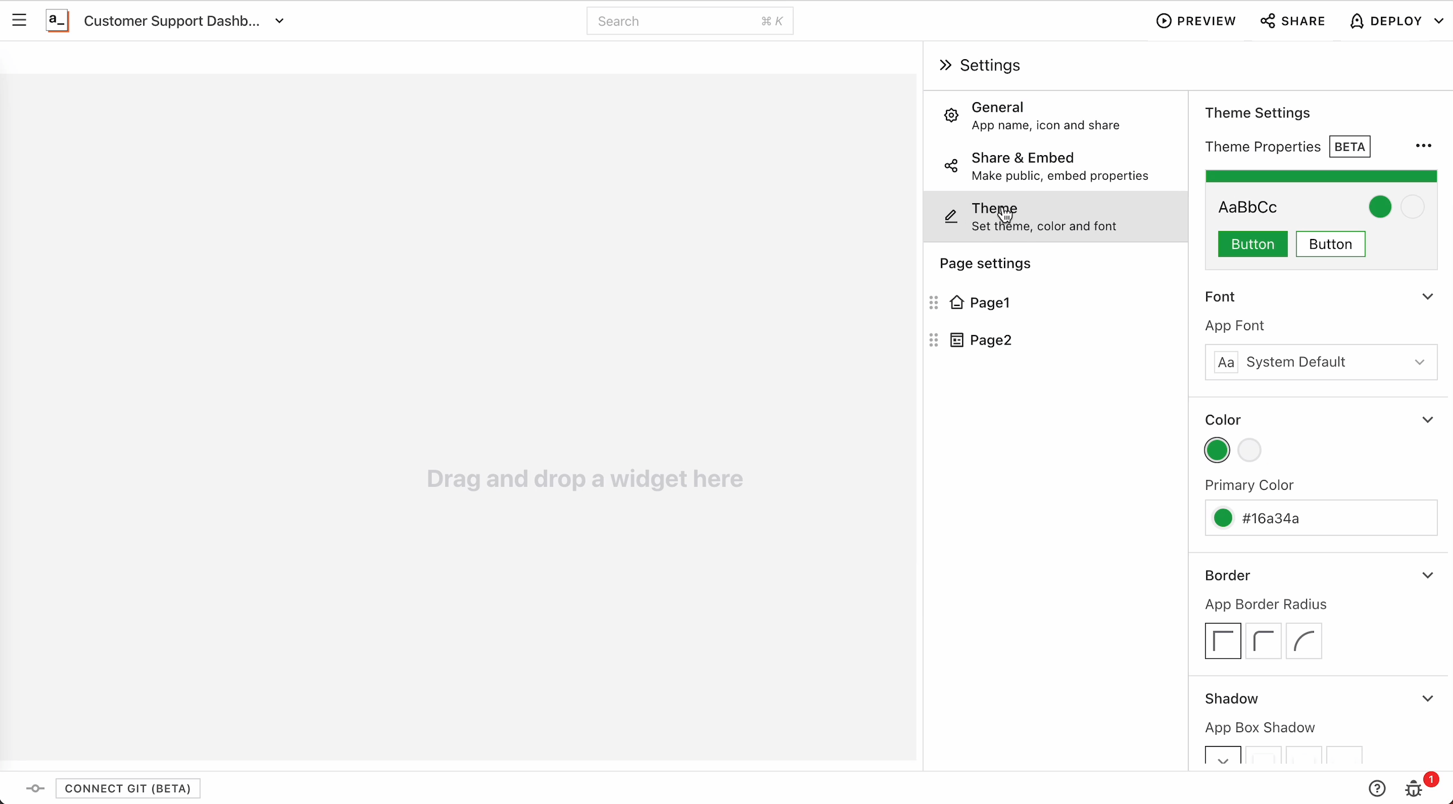Collapse Settings pane with double-chevron icon
Screen dimensions: 1453x804
(x=945, y=65)
